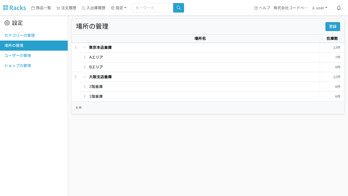Grab drag handle of 東京本店倉庫 row
This screenshot has height=196, width=348.
[76, 47]
